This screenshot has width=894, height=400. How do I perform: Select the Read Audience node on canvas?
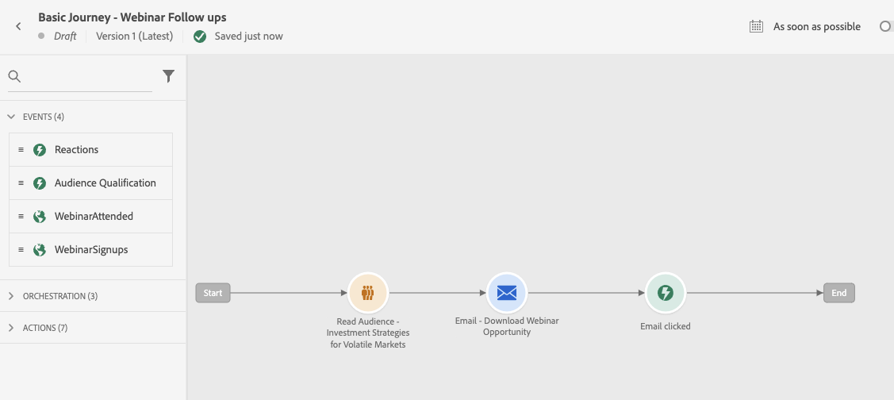point(368,294)
